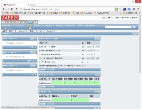
Task: Open the アプリ apps grid shortcut
Action: [x=6, y=13]
